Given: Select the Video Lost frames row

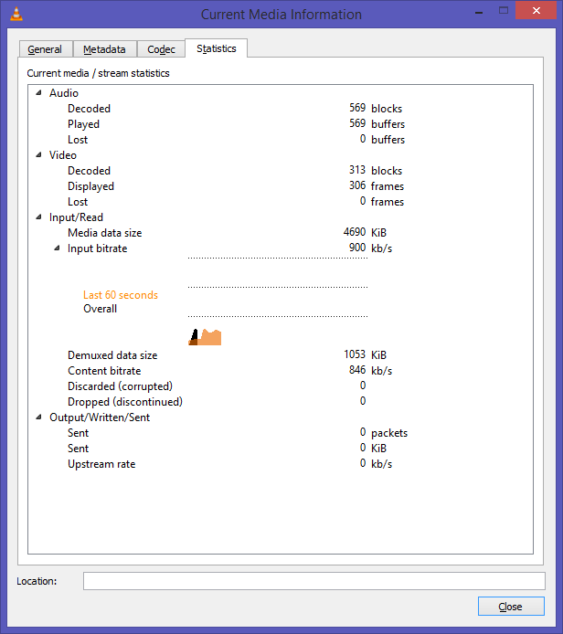Looking at the screenshot, I should 281,202.
